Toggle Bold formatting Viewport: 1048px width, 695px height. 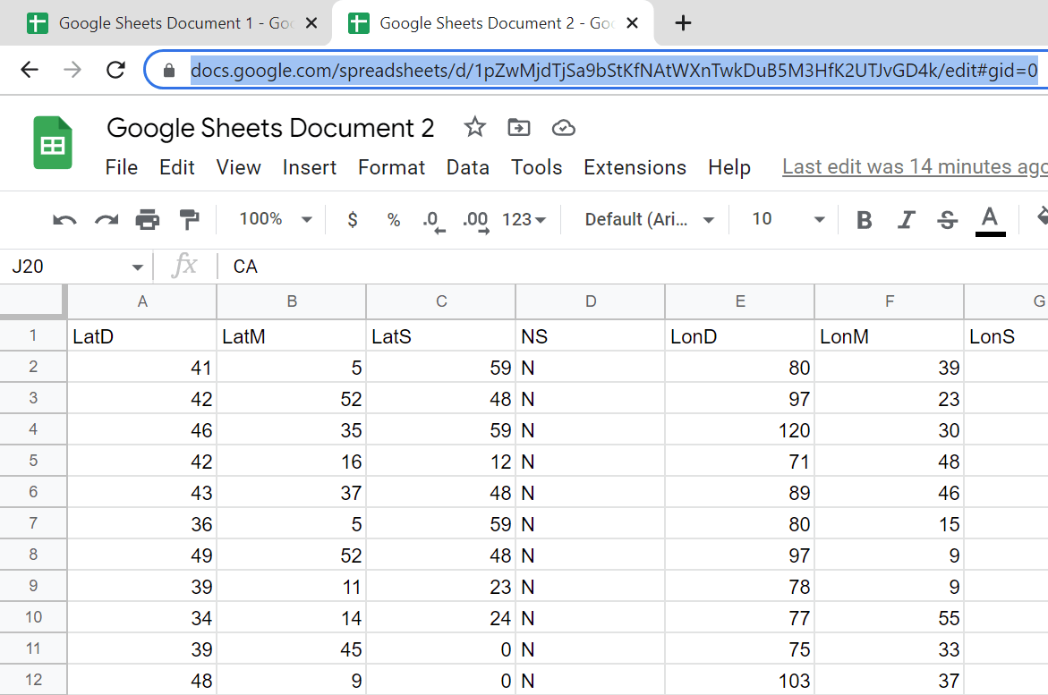(865, 220)
